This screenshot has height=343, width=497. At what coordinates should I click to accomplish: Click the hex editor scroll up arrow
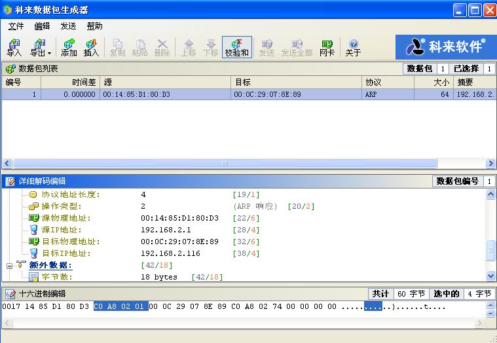pyautogui.click(x=490, y=305)
